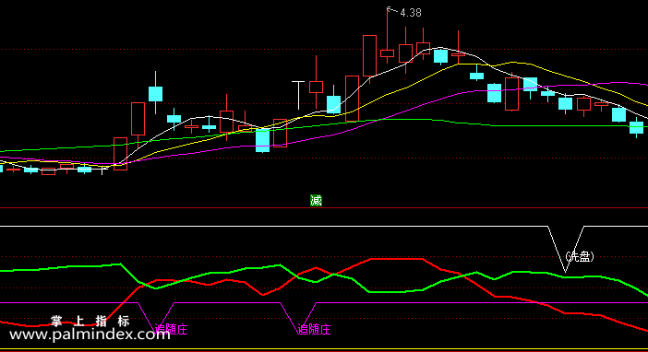
Task: Click the 4.38 high price label
Action: [x=411, y=13]
